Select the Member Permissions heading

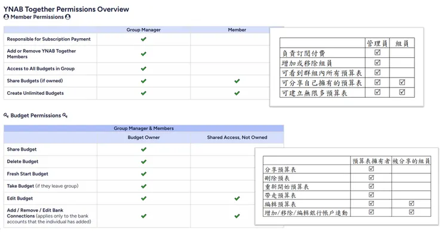37,17
